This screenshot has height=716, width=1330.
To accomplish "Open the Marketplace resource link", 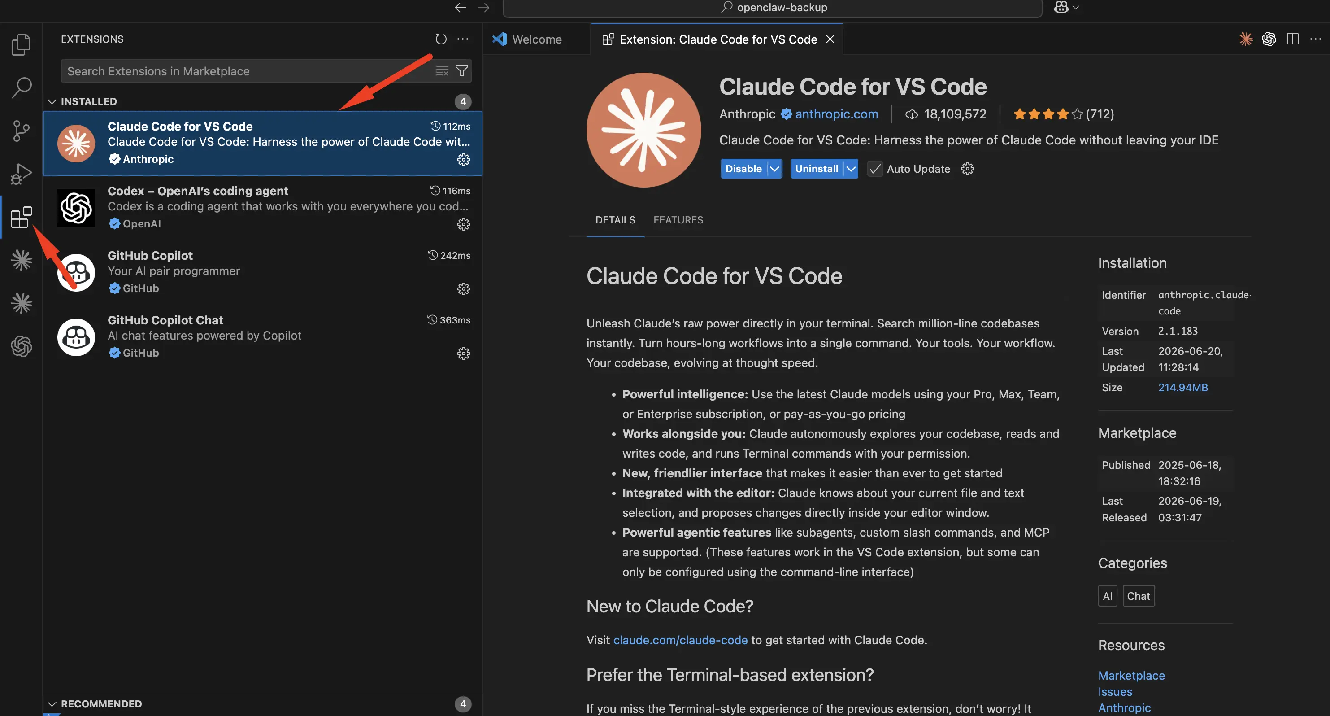I will click(x=1131, y=675).
